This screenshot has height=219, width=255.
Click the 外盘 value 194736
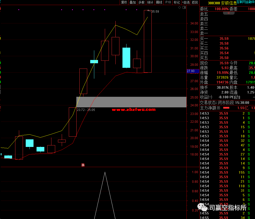(x=222, y=82)
